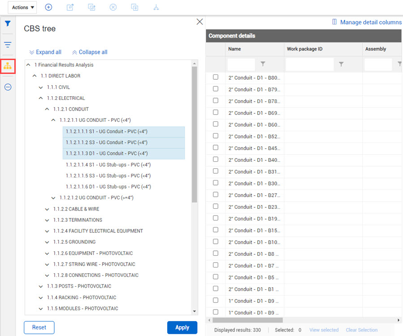
Task: Click the circled minus icon in the sidebar
Action: (x=8, y=87)
